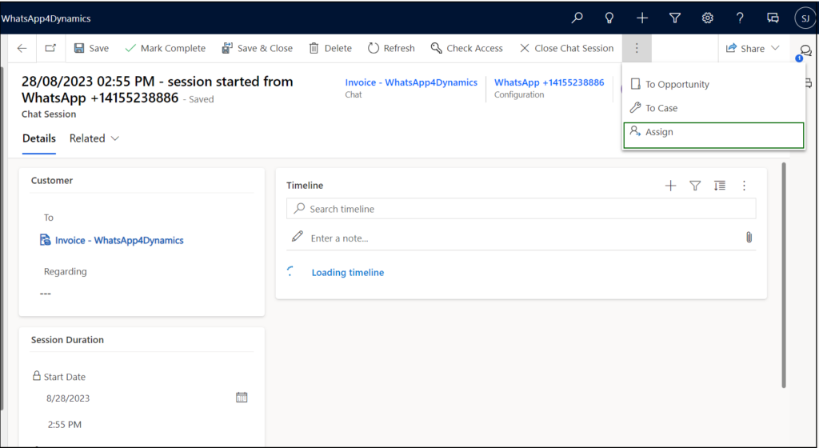Toggle the command bar overflow ellipsis
Viewport: 819px width, 448px height.
pyautogui.click(x=636, y=48)
